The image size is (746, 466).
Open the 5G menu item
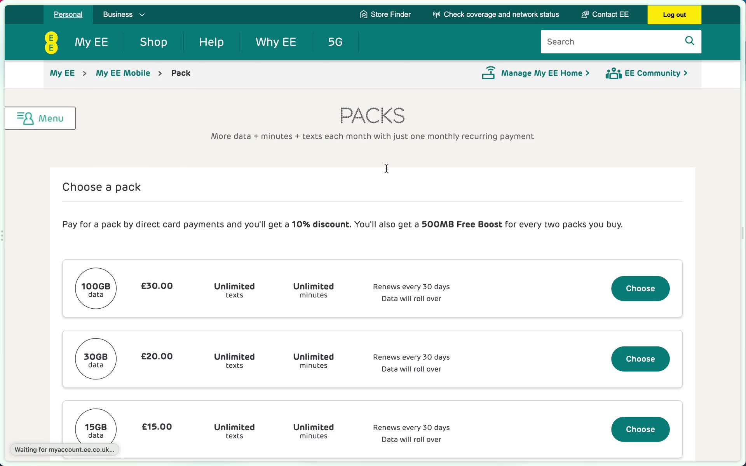[335, 42]
